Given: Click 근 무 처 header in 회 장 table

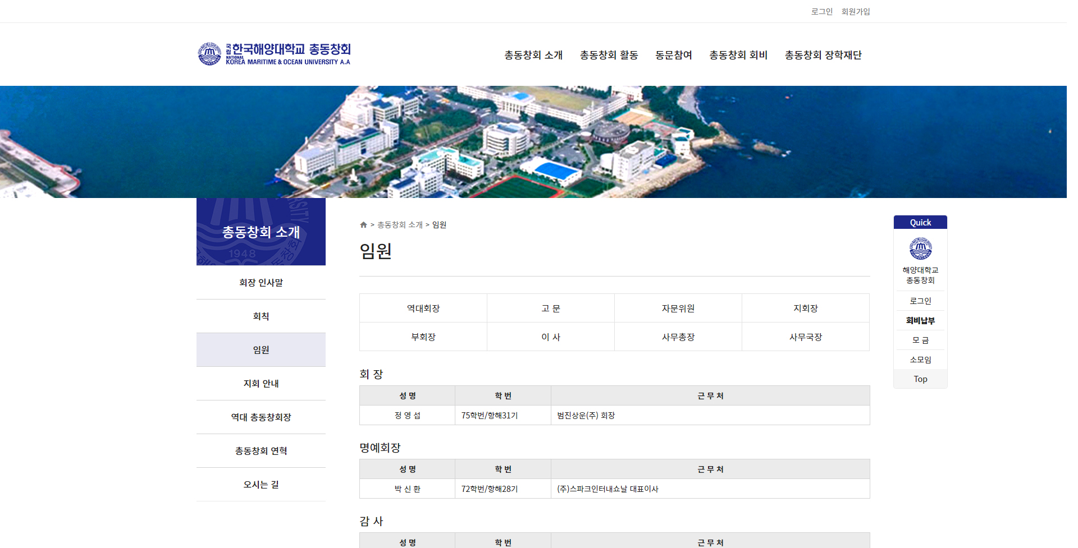Looking at the screenshot, I should [710, 396].
